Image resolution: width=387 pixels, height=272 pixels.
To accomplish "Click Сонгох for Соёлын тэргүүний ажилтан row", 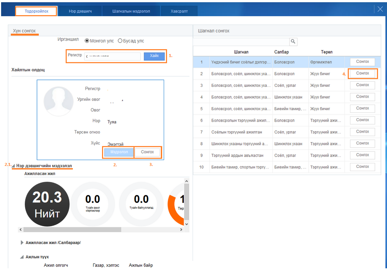I will [362, 132].
